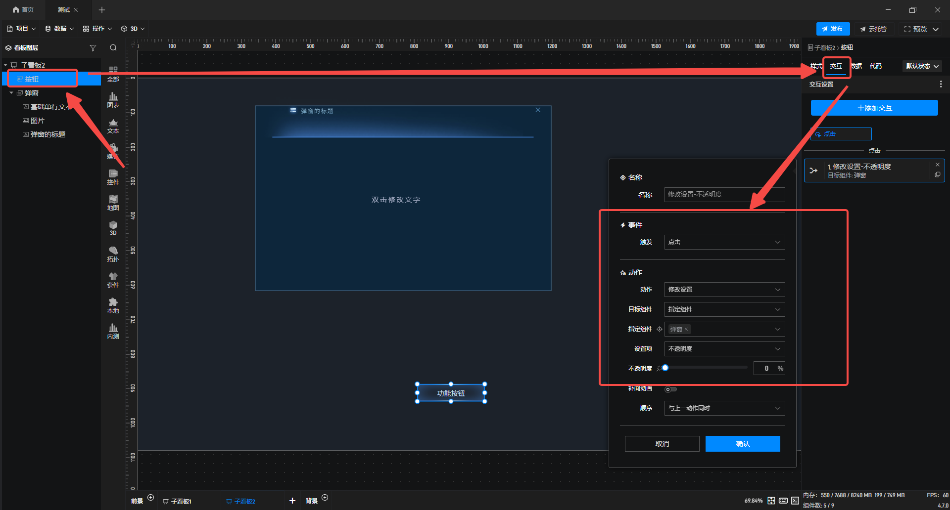The image size is (950, 510).
Task: Click the copy icon on interaction item
Action: pyautogui.click(x=937, y=175)
